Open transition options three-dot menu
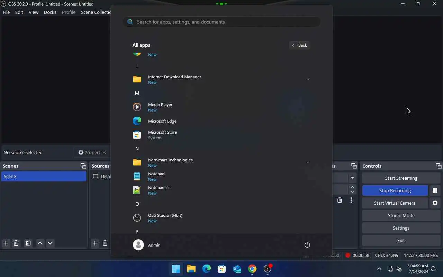 pyautogui.click(x=351, y=200)
